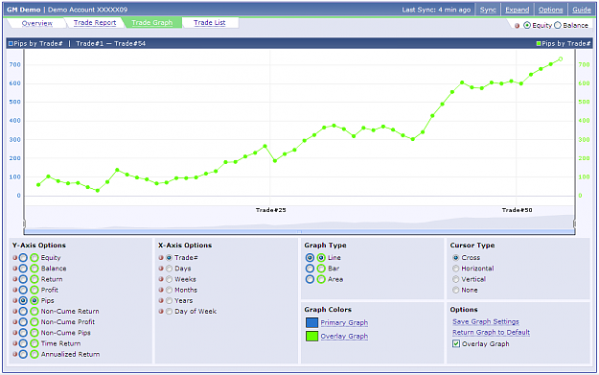Choose Days as the X-axis
599x375 pixels.
tap(169, 269)
